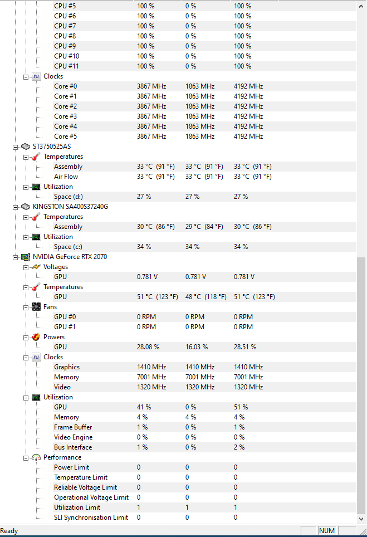Collapse the ST3750525AS drive node

(16, 147)
